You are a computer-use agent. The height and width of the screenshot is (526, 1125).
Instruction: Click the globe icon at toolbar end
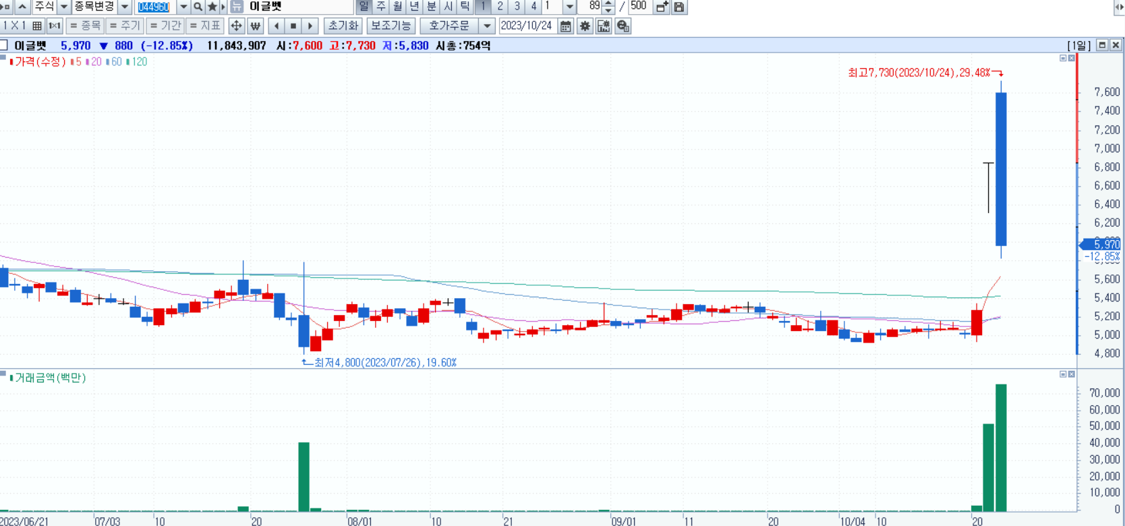(x=623, y=26)
